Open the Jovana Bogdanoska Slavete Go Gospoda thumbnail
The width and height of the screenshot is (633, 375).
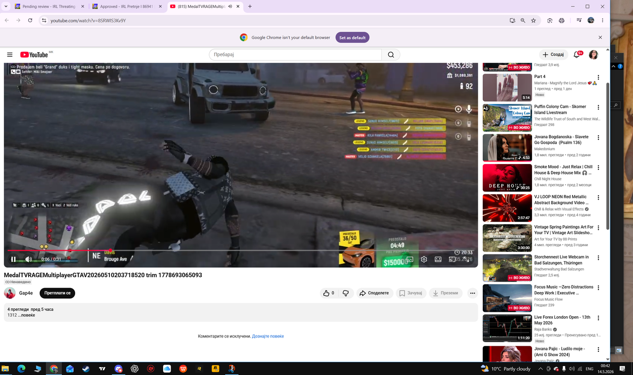click(507, 148)
